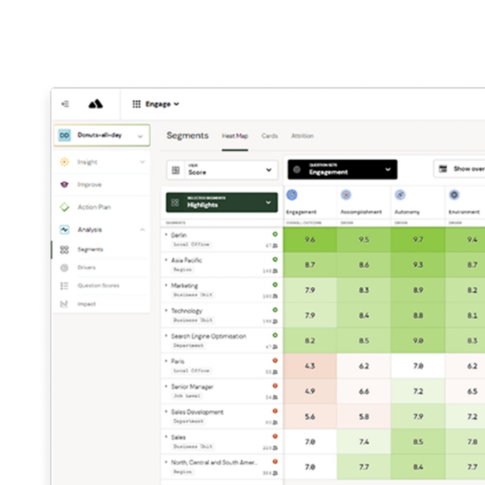Click the Autonomy driver icon

point(400,195)
